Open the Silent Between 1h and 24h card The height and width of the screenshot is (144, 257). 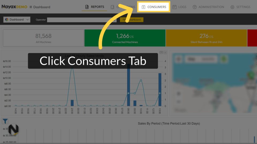(206, 38)
